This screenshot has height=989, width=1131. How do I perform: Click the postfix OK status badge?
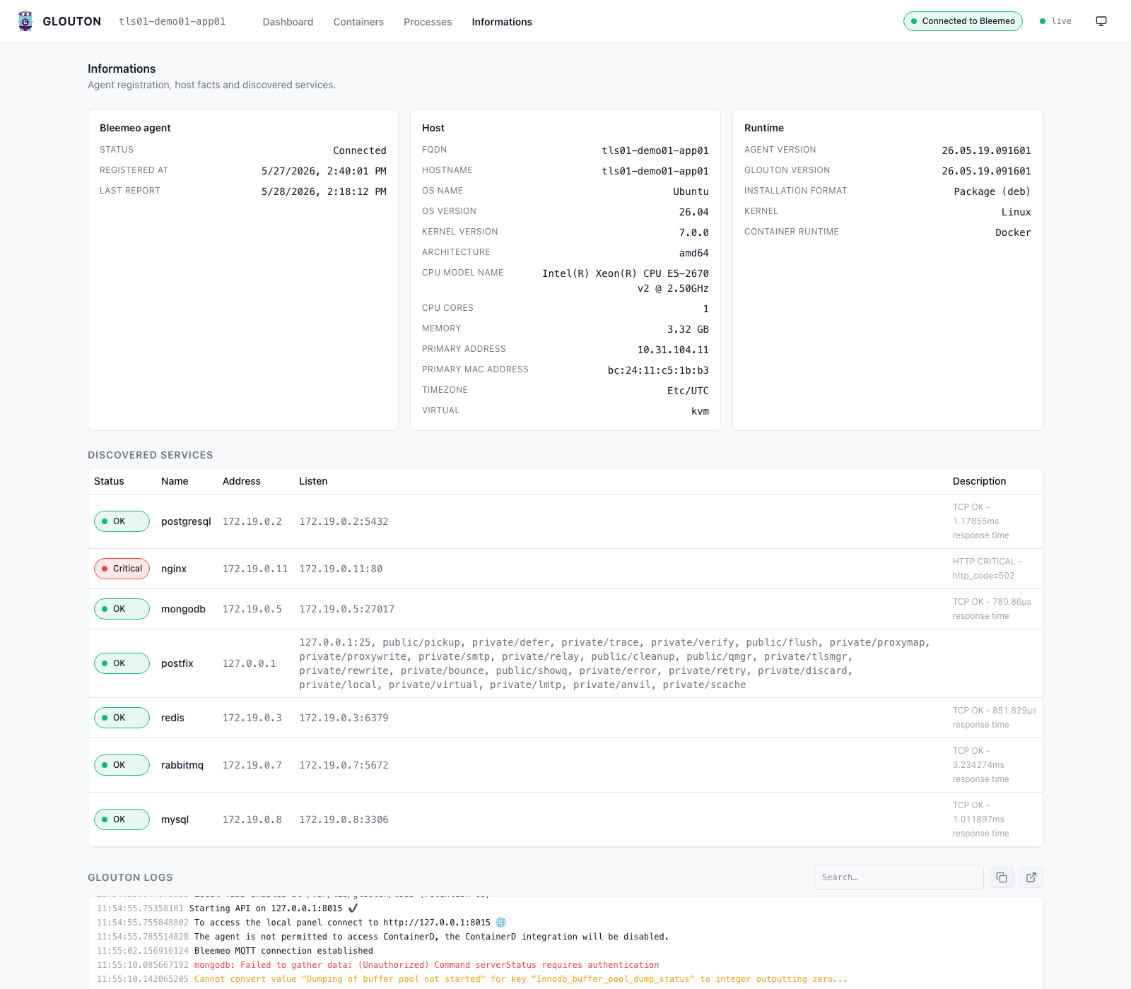(122, 663)
